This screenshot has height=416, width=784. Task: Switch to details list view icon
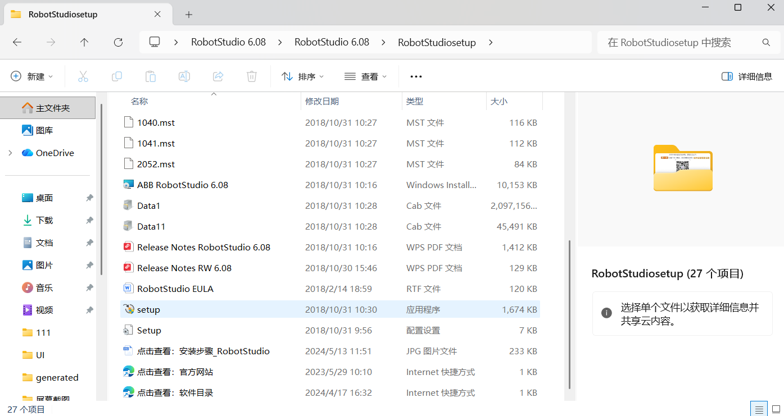click(x=759, y=409)
